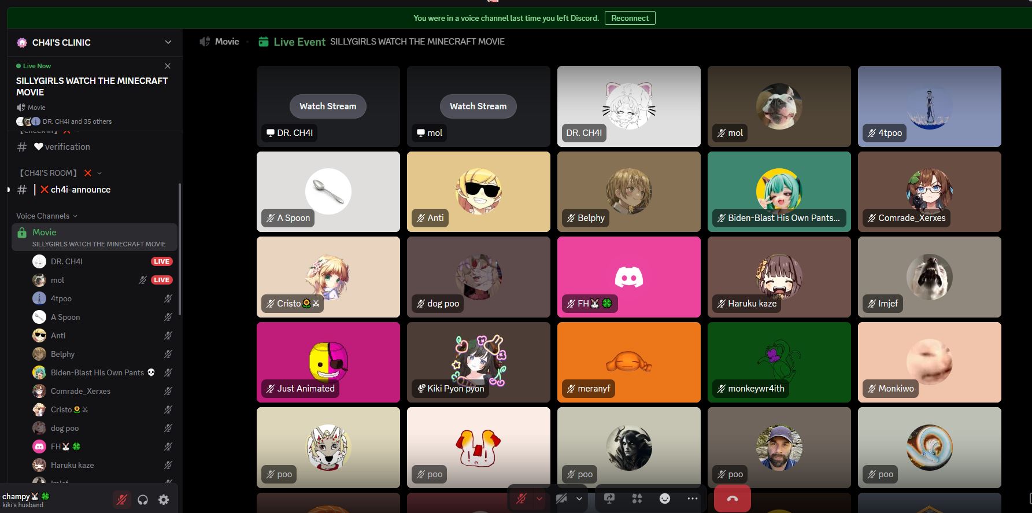The image size is (1032, 513).
Task: Click DR. CH4I's LIVE badge in member list
Action: coord(161,261)
